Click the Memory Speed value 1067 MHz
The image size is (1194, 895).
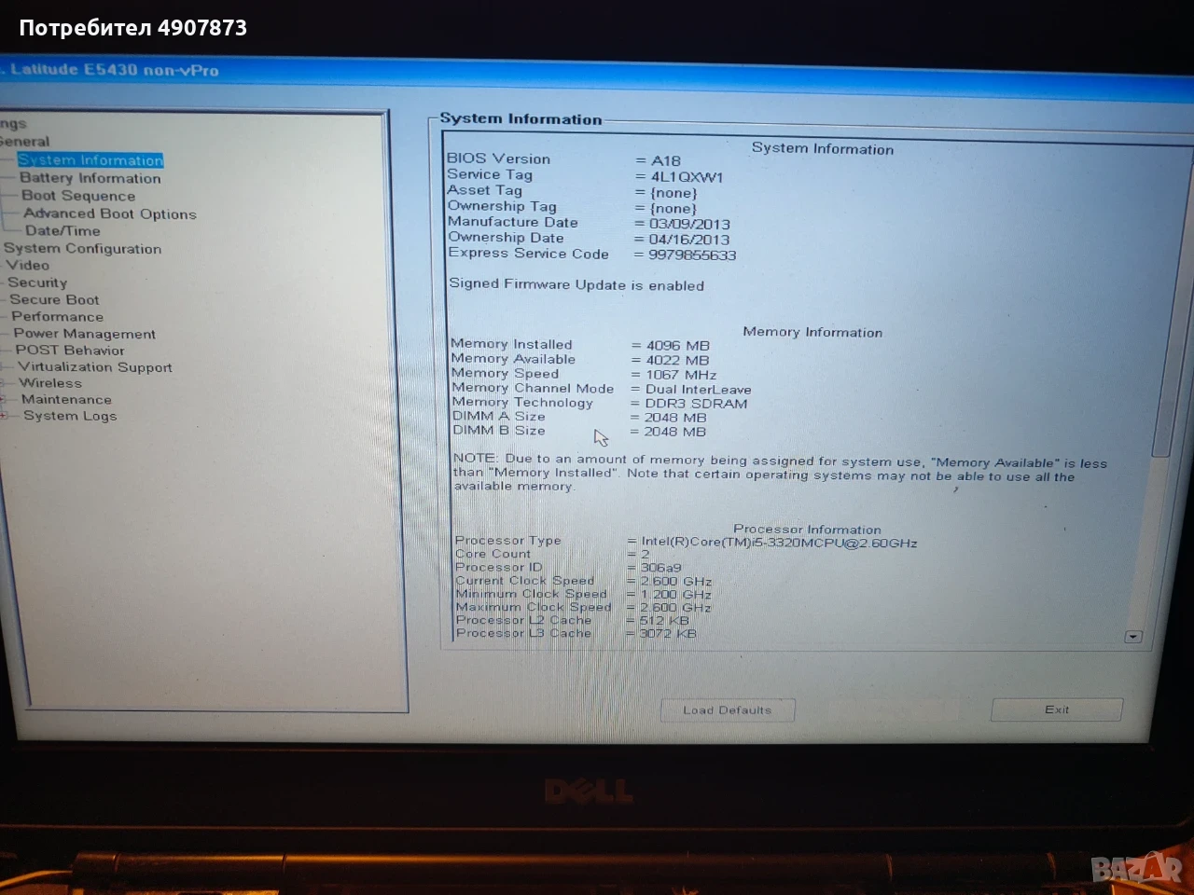(681, 375)
